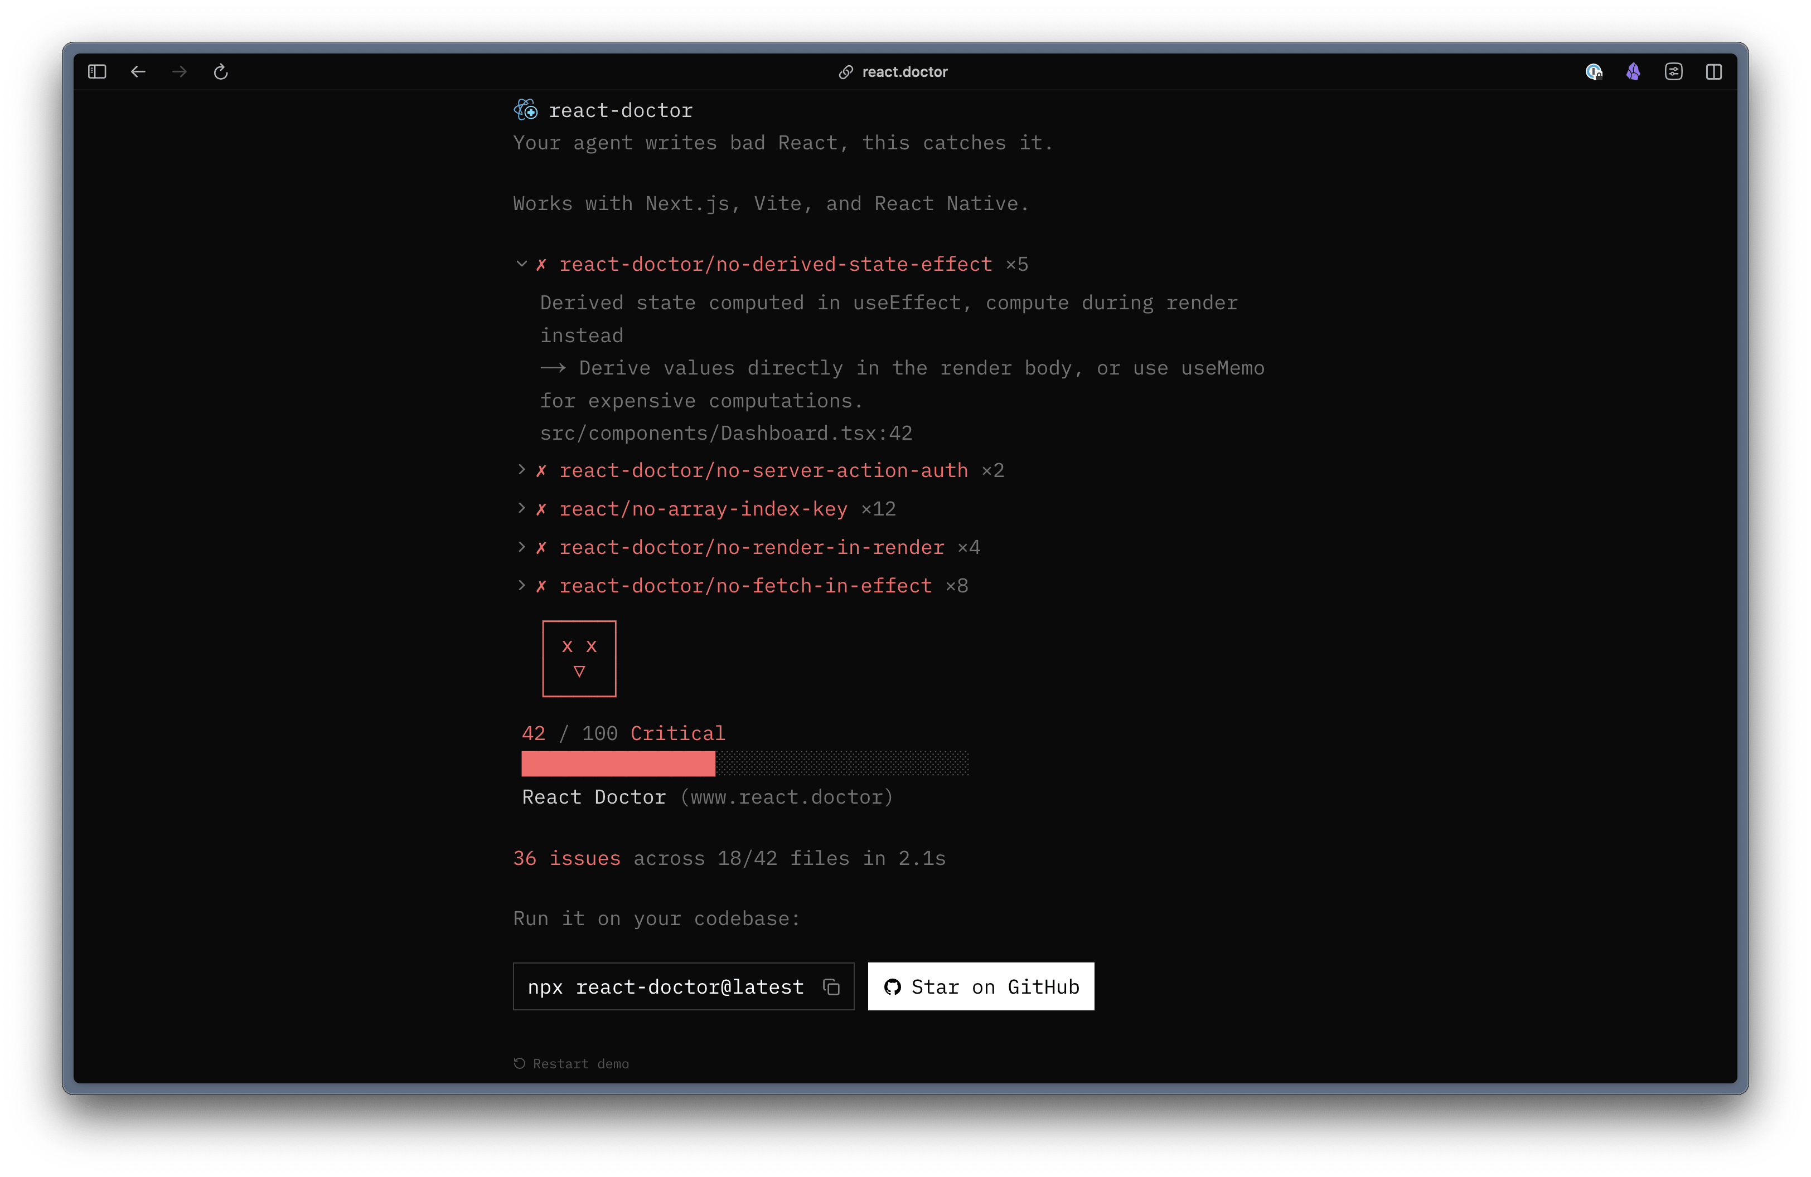Click "Works with Next.js, Vite, and React Native."
Viewport: 1811px width, 1177px height.
pyautogui.click(x=771, y=204)
